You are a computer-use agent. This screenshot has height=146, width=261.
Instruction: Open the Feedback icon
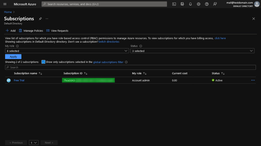215,4
